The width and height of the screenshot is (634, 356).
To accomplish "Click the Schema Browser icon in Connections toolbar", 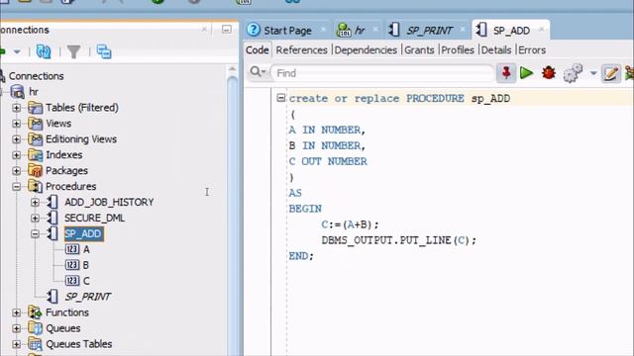I will pyautogui.click(x=104, y=51).
